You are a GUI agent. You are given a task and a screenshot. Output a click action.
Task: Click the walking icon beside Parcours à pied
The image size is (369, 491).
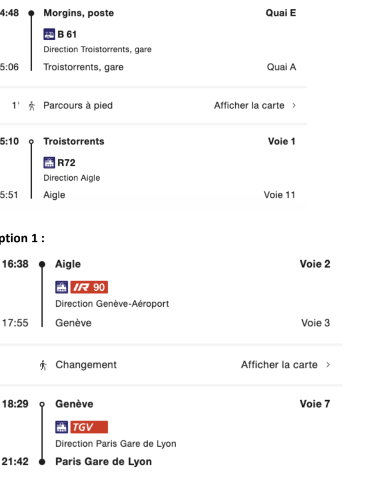pos(31,106)
